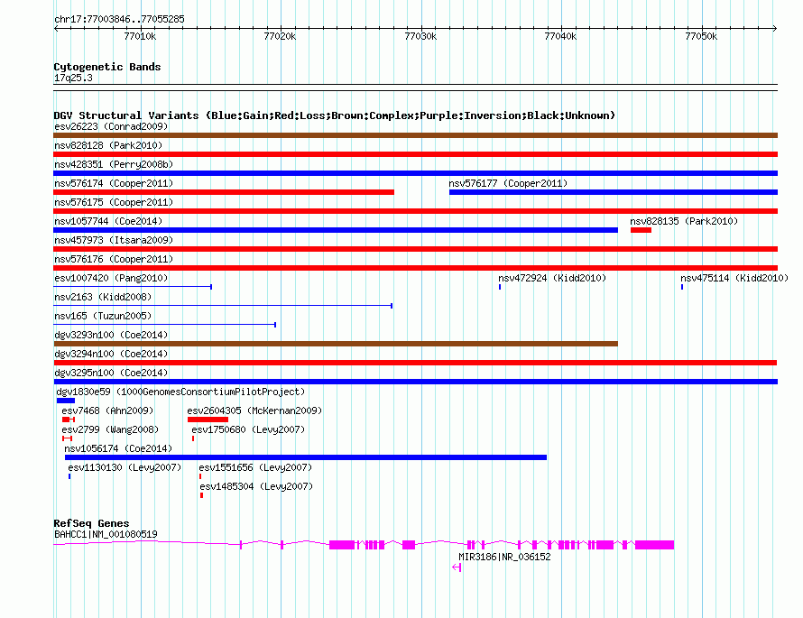
Task: Select the nsv428351 (Perry2008b) blue gain bar
Action: [415, 173]
